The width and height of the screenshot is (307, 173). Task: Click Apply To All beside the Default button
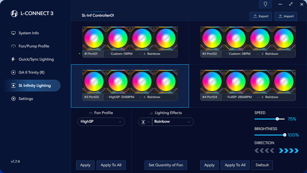(235, 165)
